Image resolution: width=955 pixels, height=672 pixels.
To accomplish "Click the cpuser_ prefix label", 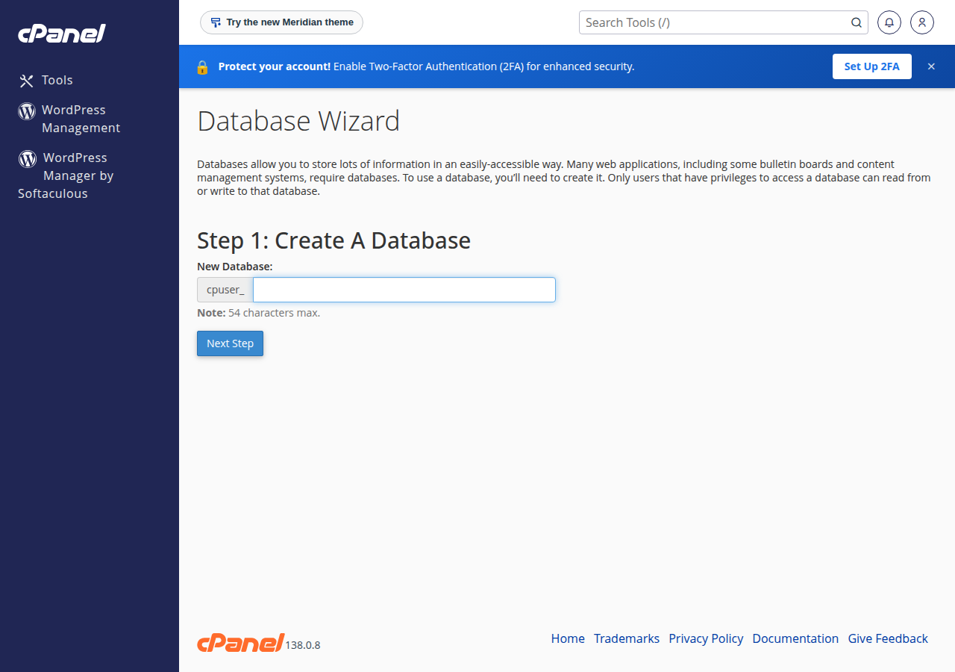I will (225, 290).
